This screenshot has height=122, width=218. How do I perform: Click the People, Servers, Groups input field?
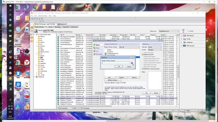point(116,63)
